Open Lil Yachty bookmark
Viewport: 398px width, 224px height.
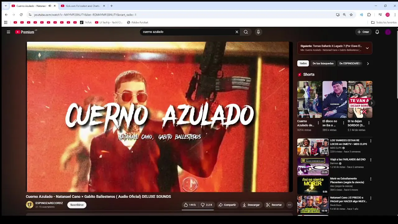[109, 22]
